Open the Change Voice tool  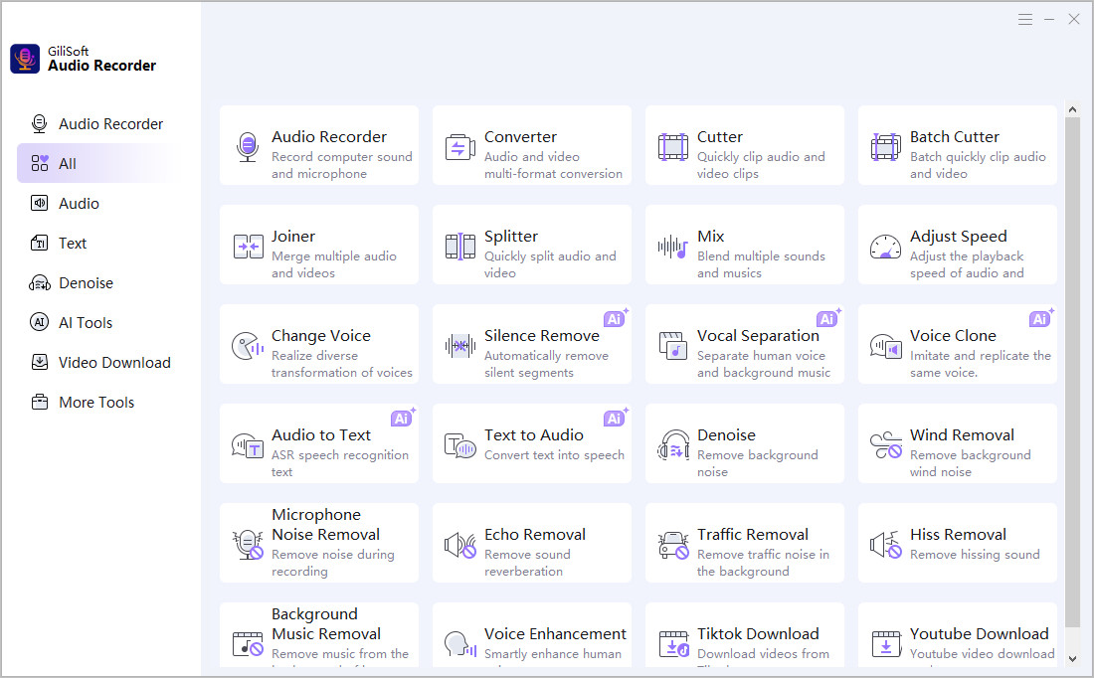point(318,344)
